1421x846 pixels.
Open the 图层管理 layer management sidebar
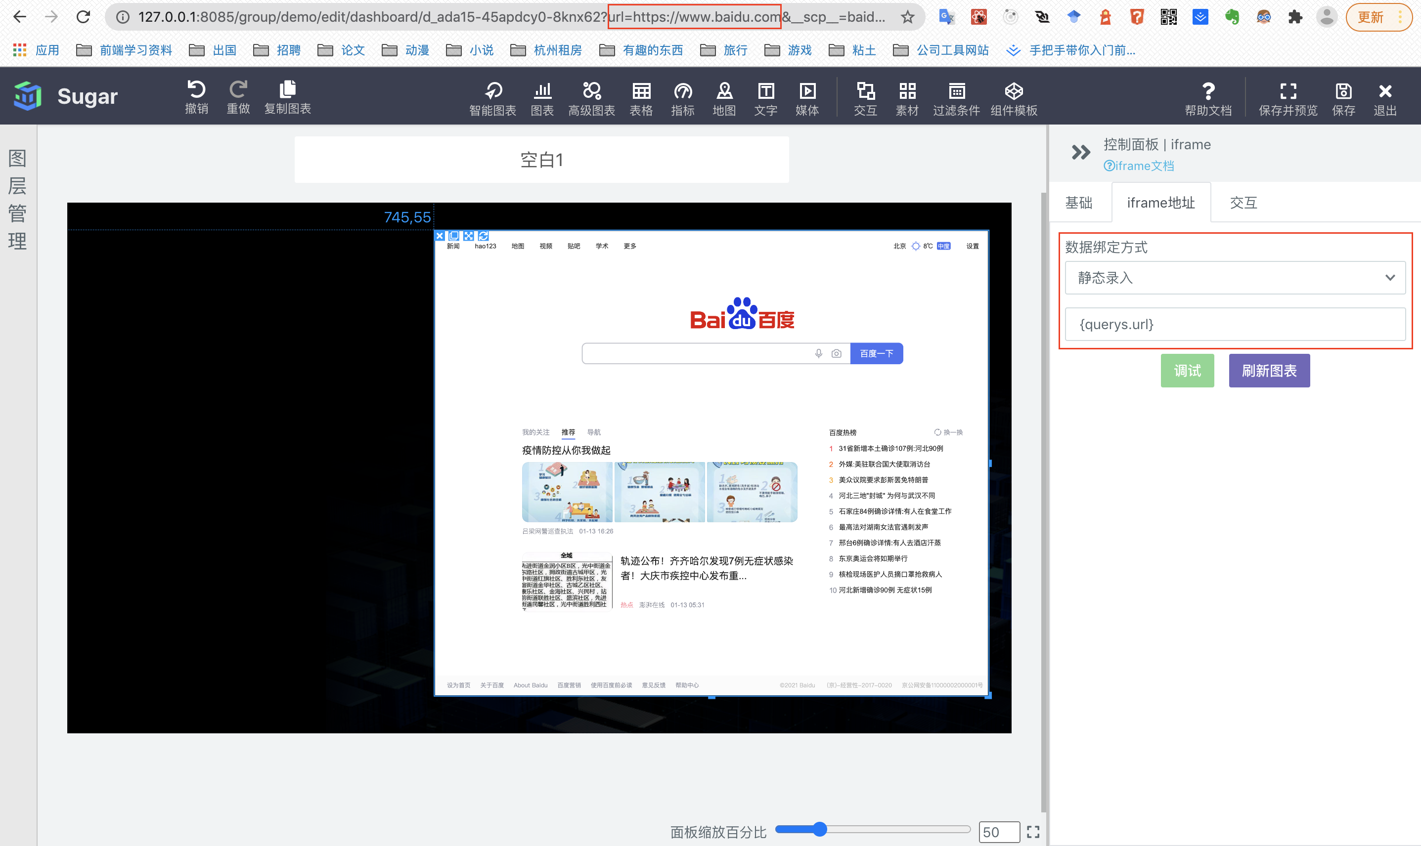point(18,200)
